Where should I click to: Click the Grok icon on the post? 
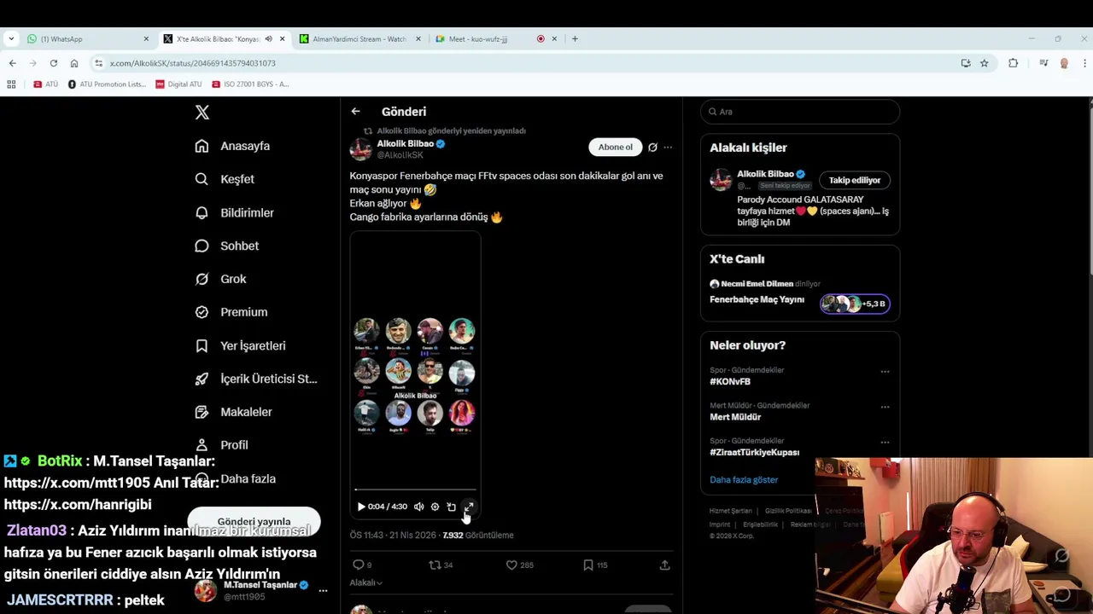tap(652, 148)
